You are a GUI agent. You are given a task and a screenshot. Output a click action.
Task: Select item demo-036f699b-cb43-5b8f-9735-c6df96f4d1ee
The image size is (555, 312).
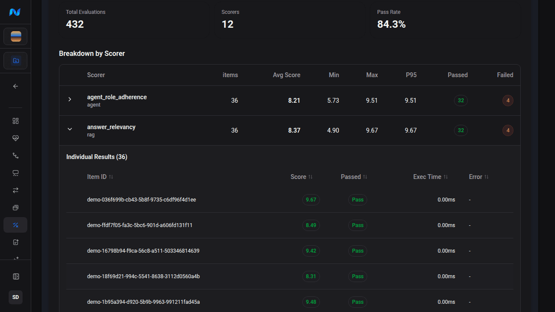point(141,200)
